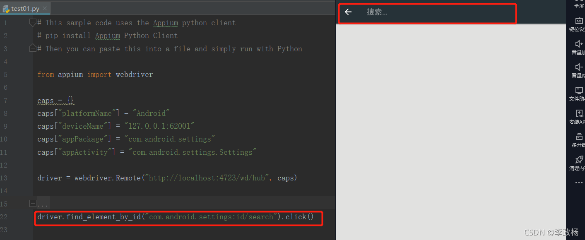
Task: Close the test01.py tab
Action: 45,8
